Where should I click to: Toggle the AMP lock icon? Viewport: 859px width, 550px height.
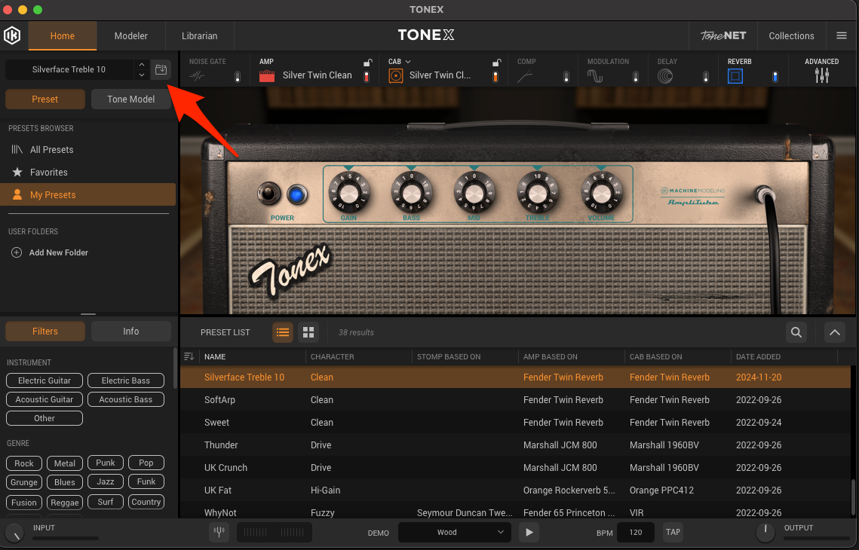(x=367, y=63)
